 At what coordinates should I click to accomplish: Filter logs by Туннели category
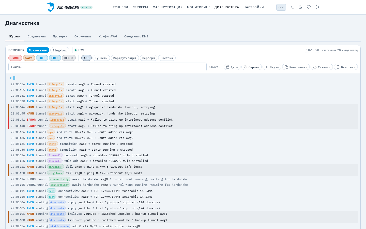click(101, 58)
